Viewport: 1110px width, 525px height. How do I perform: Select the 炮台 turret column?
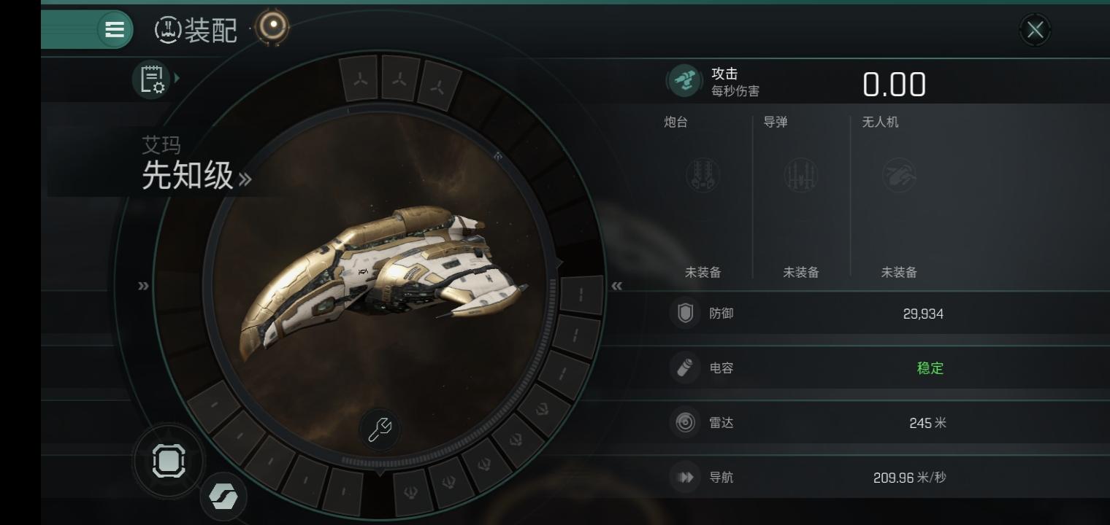tap(703, 197)
